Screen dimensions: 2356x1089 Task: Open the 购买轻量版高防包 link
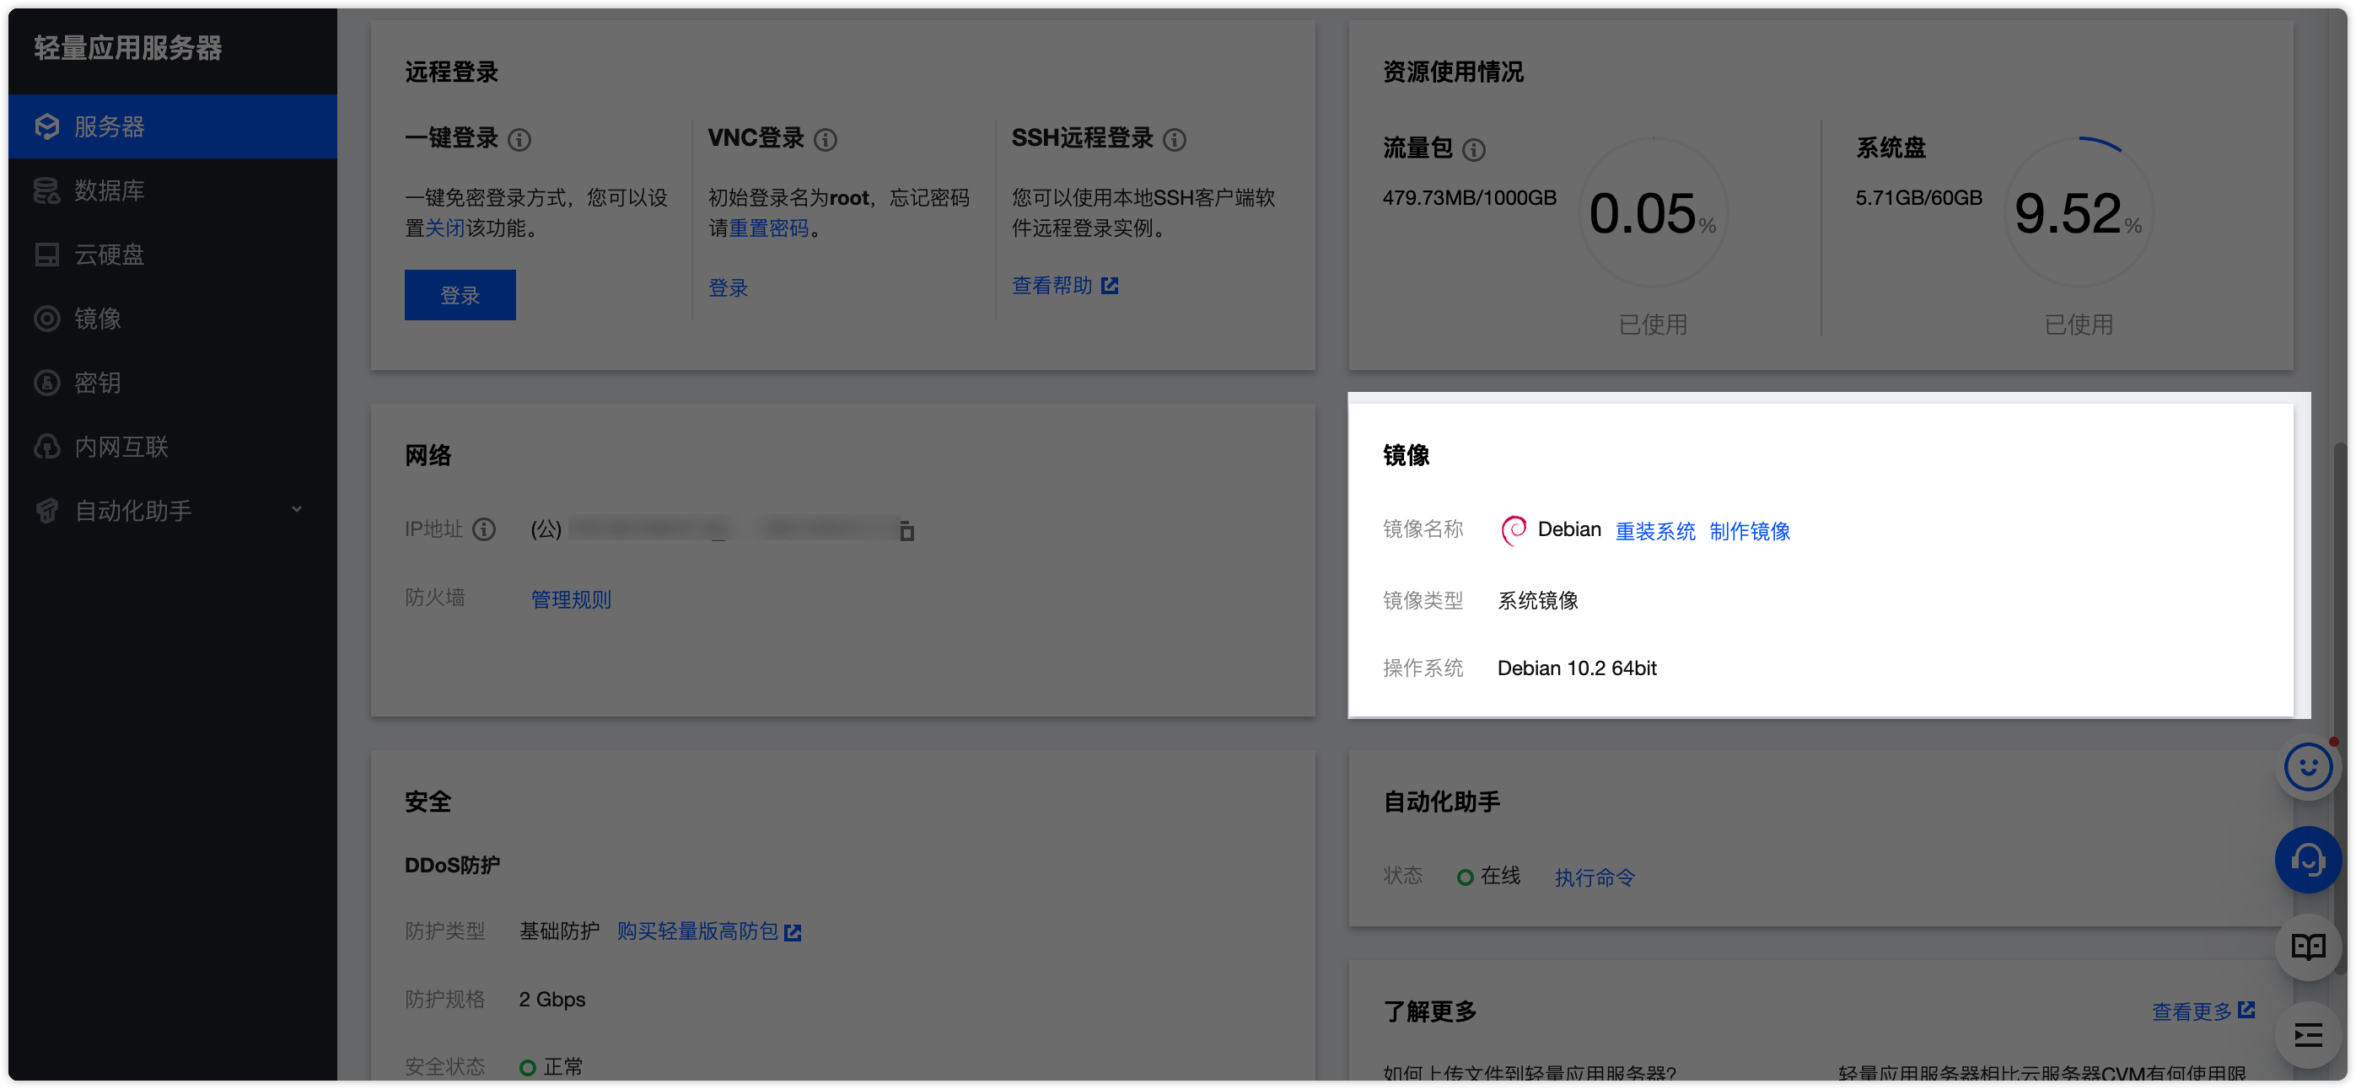(x=697, y=931)
